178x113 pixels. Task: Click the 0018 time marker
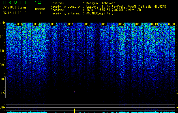[138, 24]
